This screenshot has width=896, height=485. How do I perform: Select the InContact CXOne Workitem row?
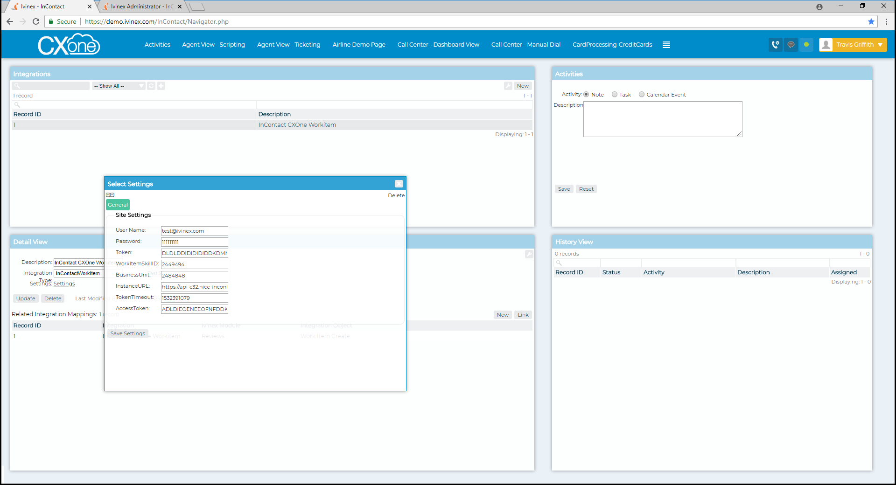272,125
